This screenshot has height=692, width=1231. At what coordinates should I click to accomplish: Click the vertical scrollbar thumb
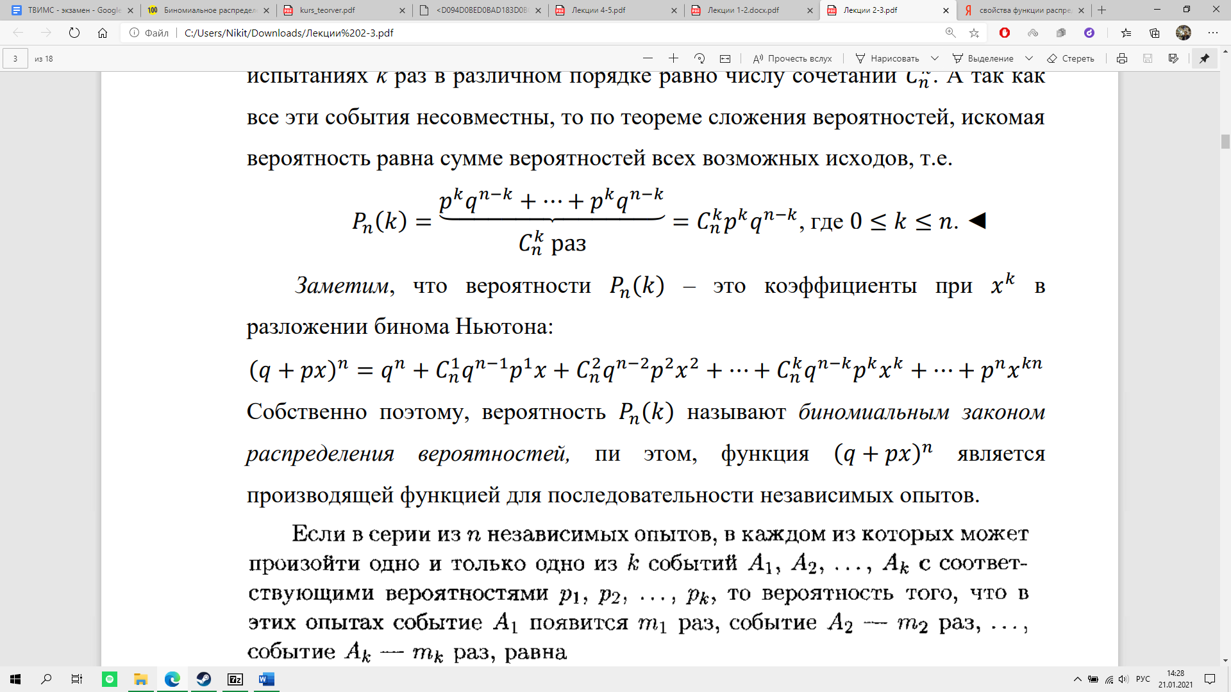tap(1225, 141)
